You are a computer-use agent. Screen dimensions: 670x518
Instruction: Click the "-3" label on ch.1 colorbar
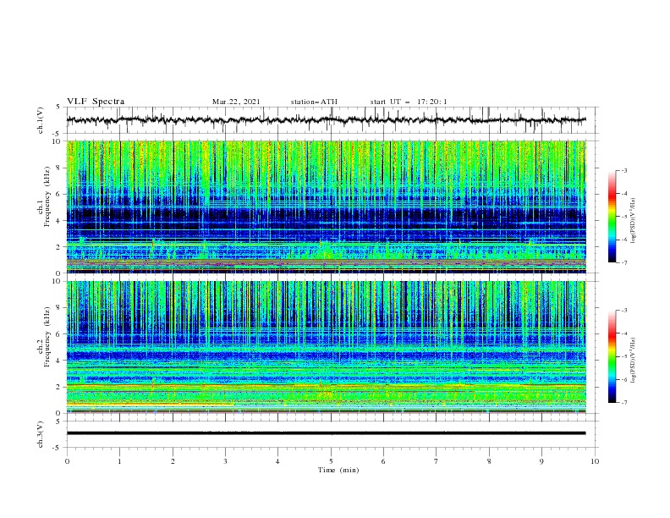[x=623, y=170]
